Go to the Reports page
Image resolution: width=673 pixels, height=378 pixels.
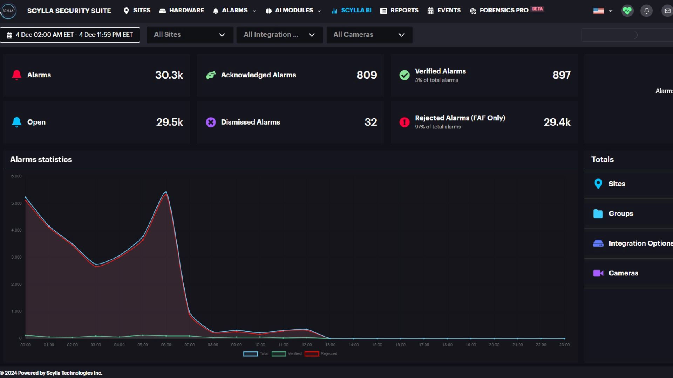pyautogui.click(x=399, y=10)
